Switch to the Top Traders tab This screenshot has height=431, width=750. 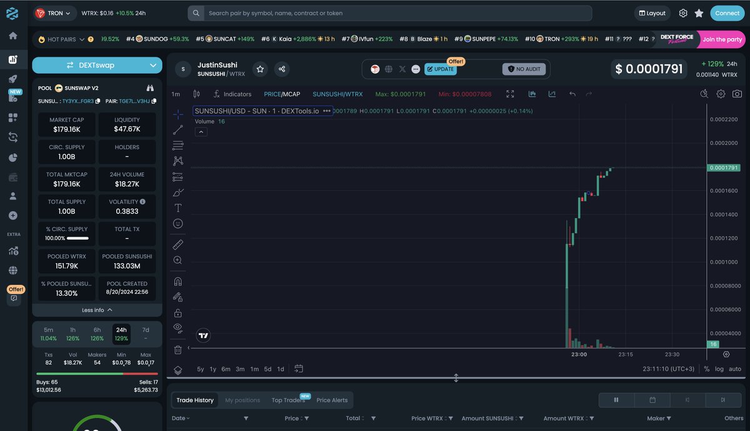(288, 400)
